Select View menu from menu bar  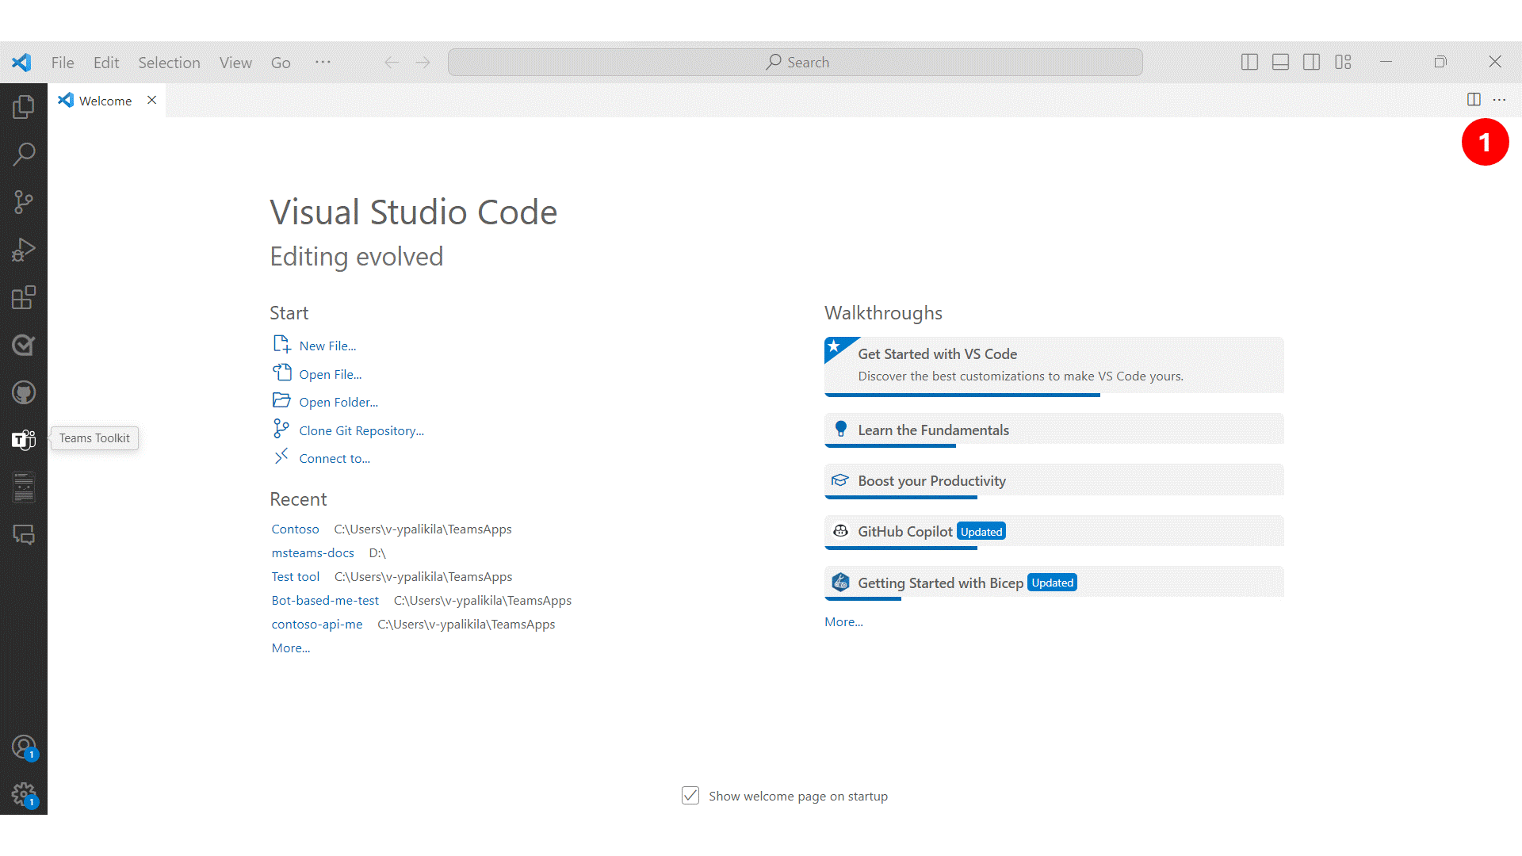(x=234, y=63)
